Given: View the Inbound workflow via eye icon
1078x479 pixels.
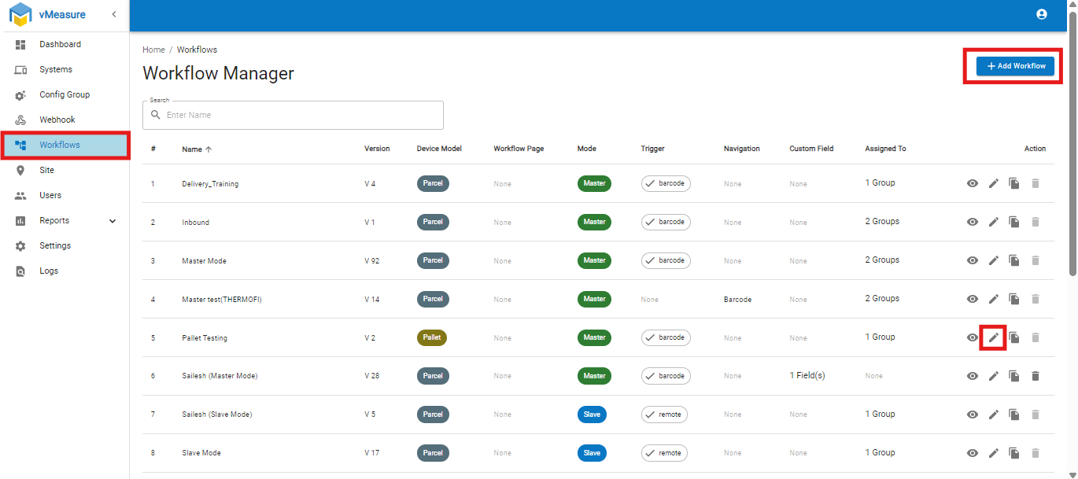Looking at the screenshot, I should [x=973, y=222].
